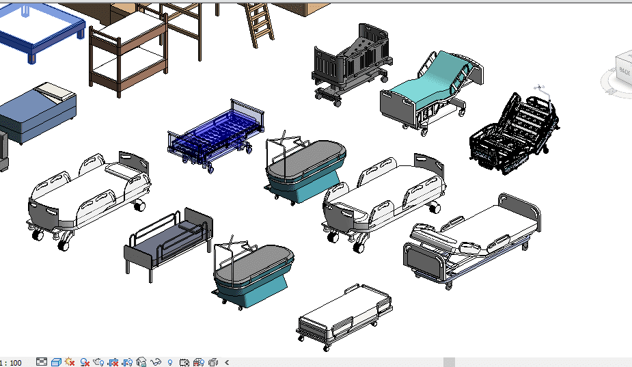Viewport: 632px width, 367px height.
Task: Click Highlight Displacement Sets icon
Action: 213,362
